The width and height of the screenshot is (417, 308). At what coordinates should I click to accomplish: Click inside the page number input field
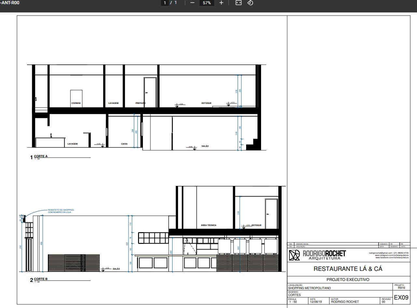165,3
